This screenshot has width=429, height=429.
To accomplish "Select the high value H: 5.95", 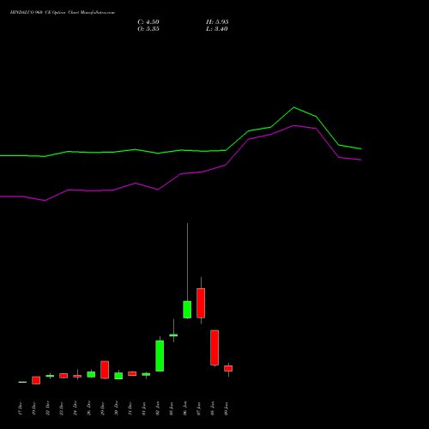I will pos(217,22).
